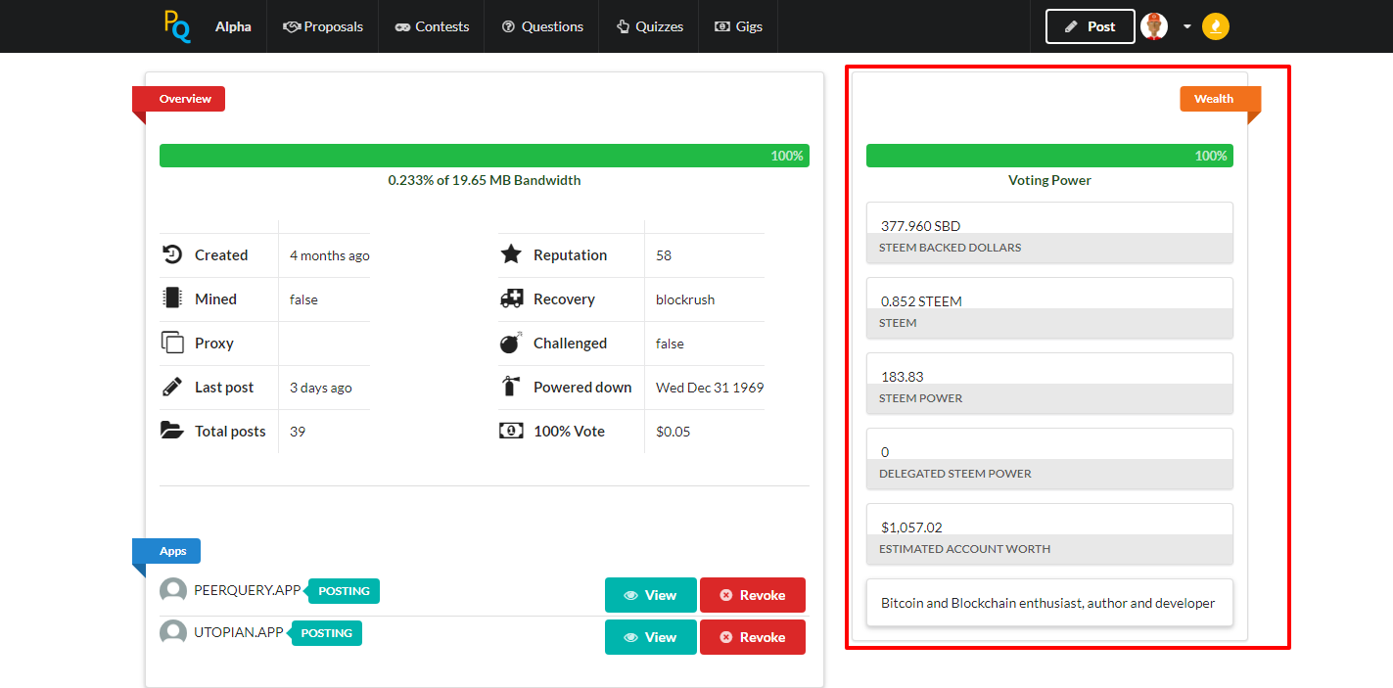The image size is (1393, 688).
Task: Click the PQ Peer Query logo
Action: (x=177, y=26)
